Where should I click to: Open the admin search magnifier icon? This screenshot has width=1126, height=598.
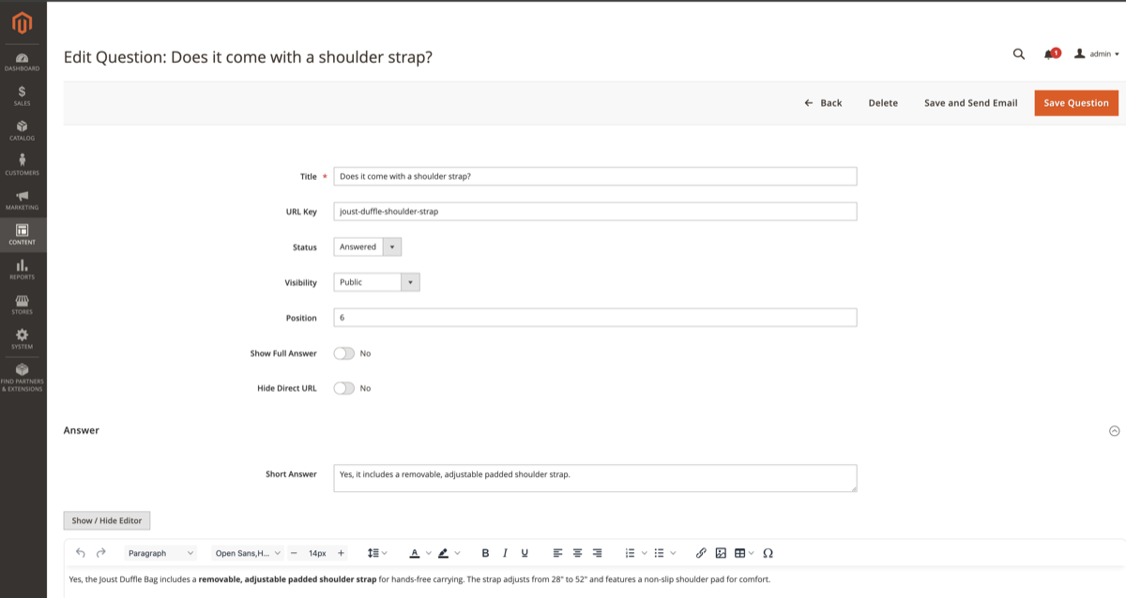[x=1018, y=54]
